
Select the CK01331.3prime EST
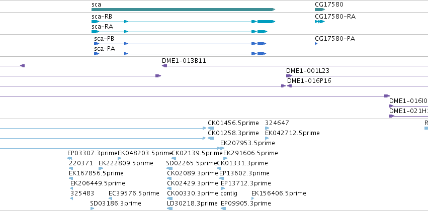[x=219, y=168]
